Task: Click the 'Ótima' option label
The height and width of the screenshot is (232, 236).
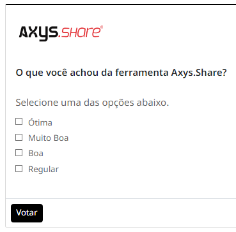Action: coord(40,122)
